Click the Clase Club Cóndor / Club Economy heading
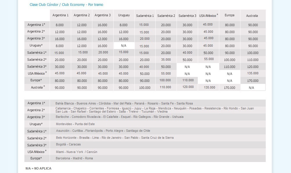Viewport: 291px width, 173px height. tap(66, 5)
